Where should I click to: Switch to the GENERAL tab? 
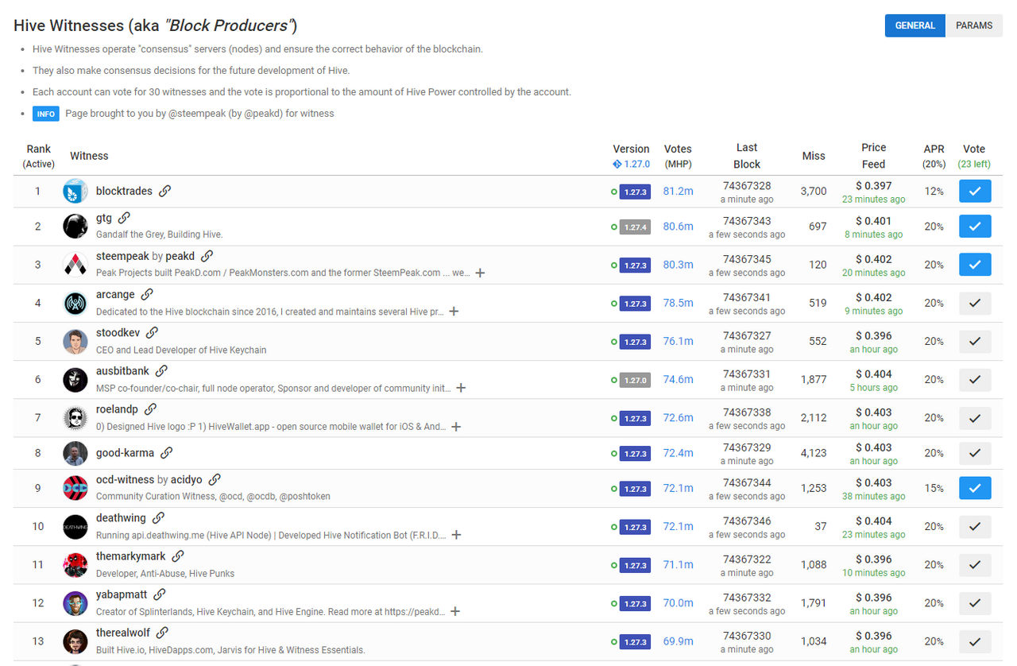tap(915, 25)
